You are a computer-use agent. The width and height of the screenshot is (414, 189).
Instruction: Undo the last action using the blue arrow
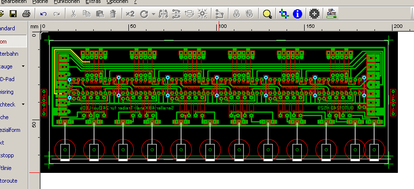(43, 14)
